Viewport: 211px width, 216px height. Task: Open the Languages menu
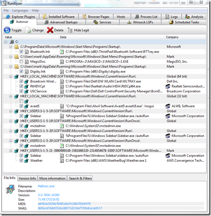point(20,11)
